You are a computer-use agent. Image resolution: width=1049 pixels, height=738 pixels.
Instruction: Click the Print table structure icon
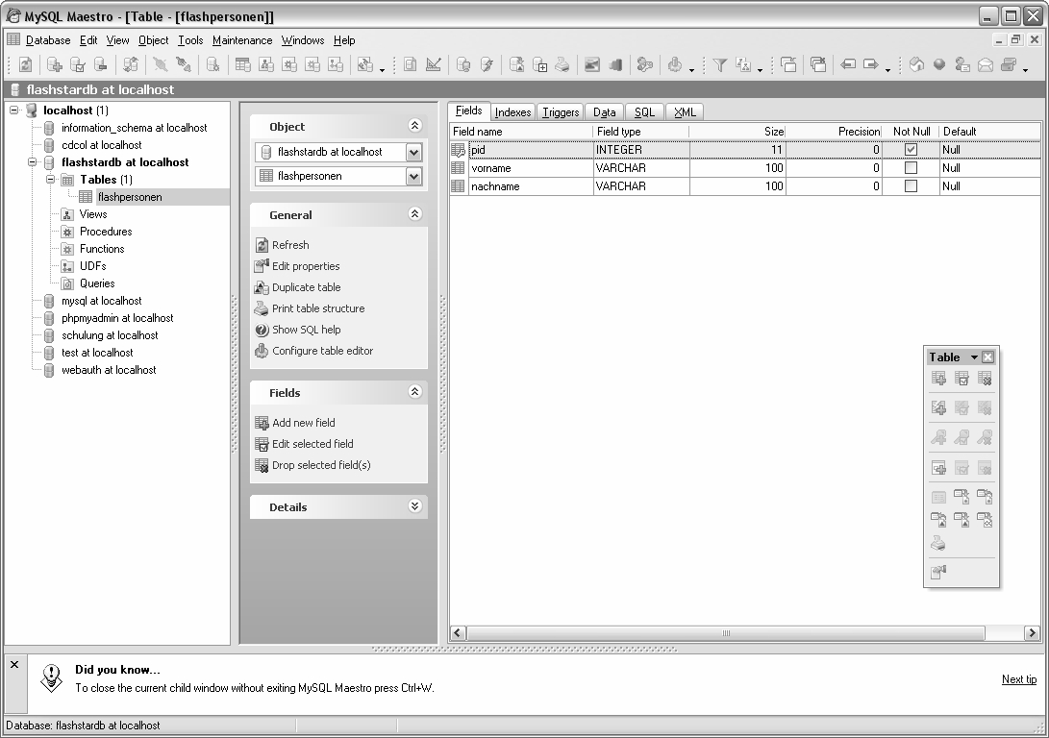click(x=262, y=308)
